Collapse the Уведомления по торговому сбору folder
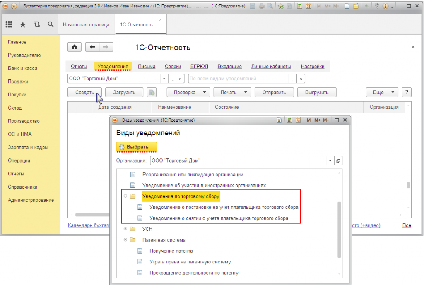The width and height of the screenshot is (424, 285). coord(125,196)
